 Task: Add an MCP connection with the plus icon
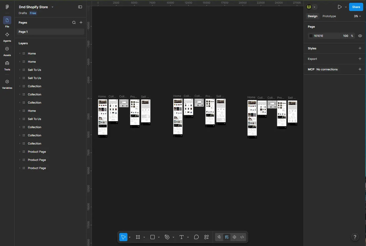(360, 69)
